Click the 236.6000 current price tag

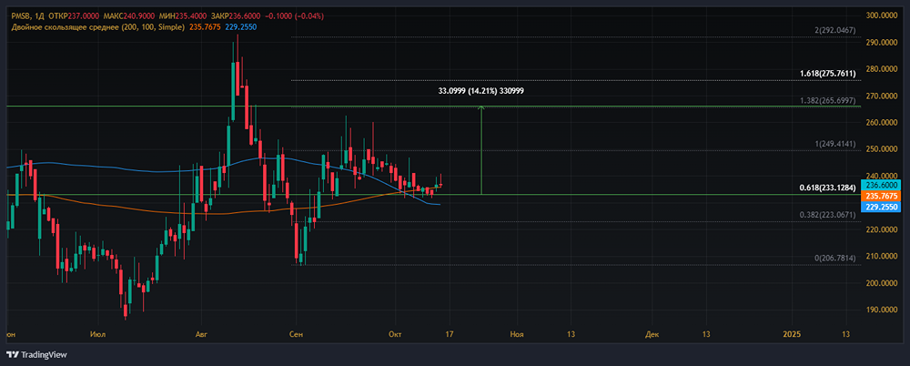pos(882,185)
